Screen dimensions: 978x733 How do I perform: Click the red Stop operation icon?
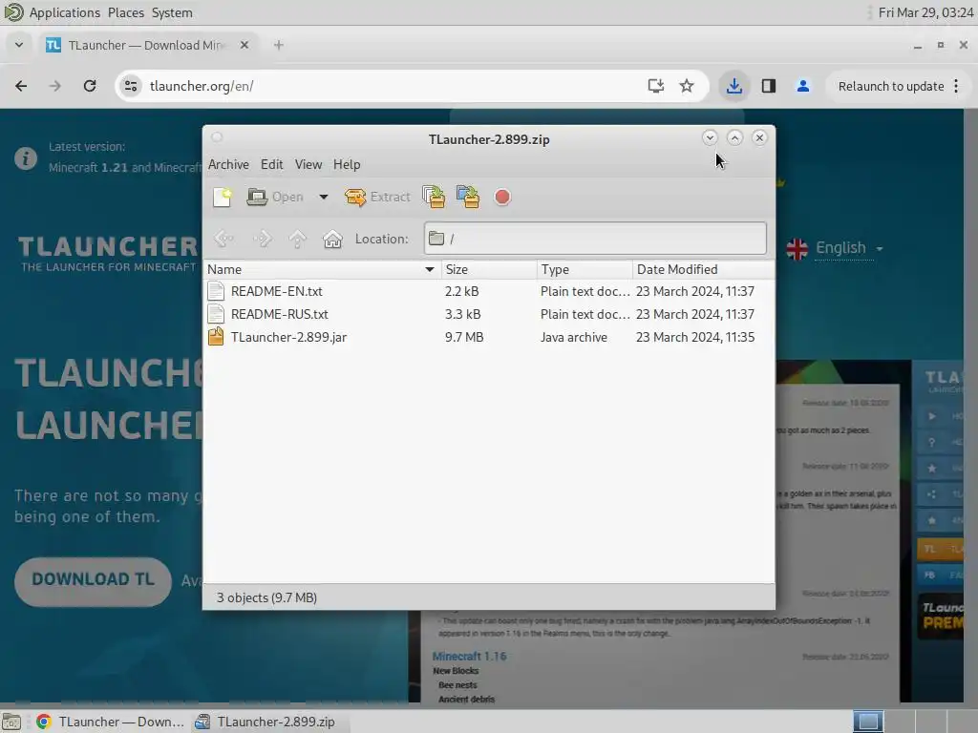click(502, 197)
